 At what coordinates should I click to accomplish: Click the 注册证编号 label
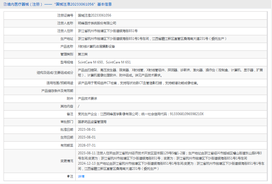tap(65, 15)
